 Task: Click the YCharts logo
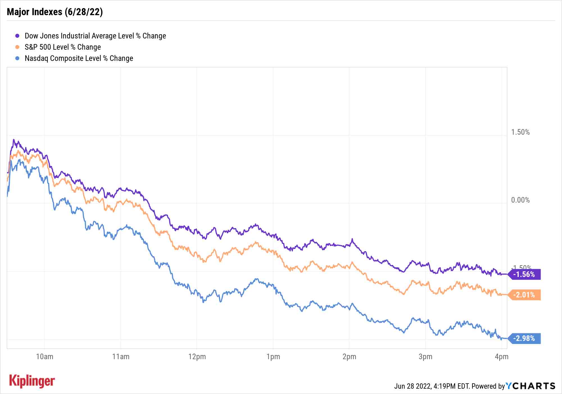click(x=531, y=386)
